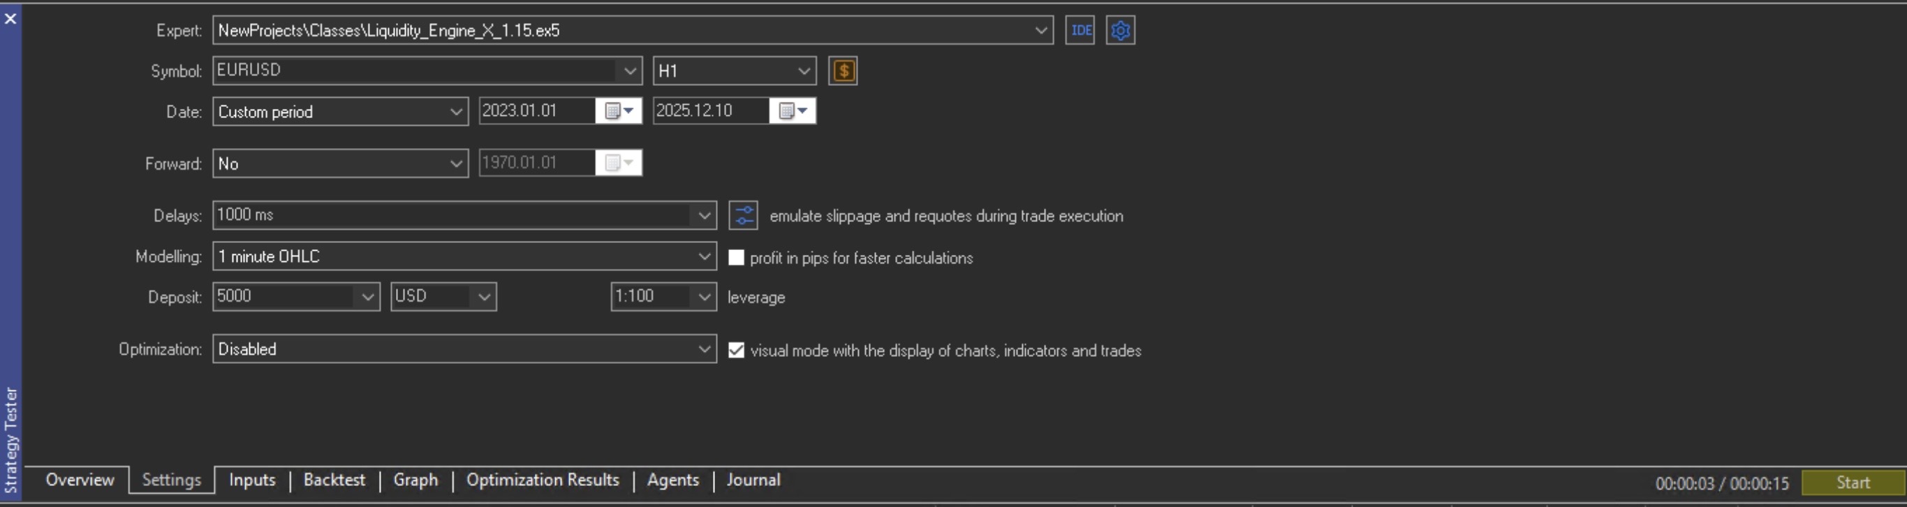Image resolution: width=1907 pixels, height=507 pixels.
Task: Open the Modelling dropdown list
Action: click(x=704, y=256)
